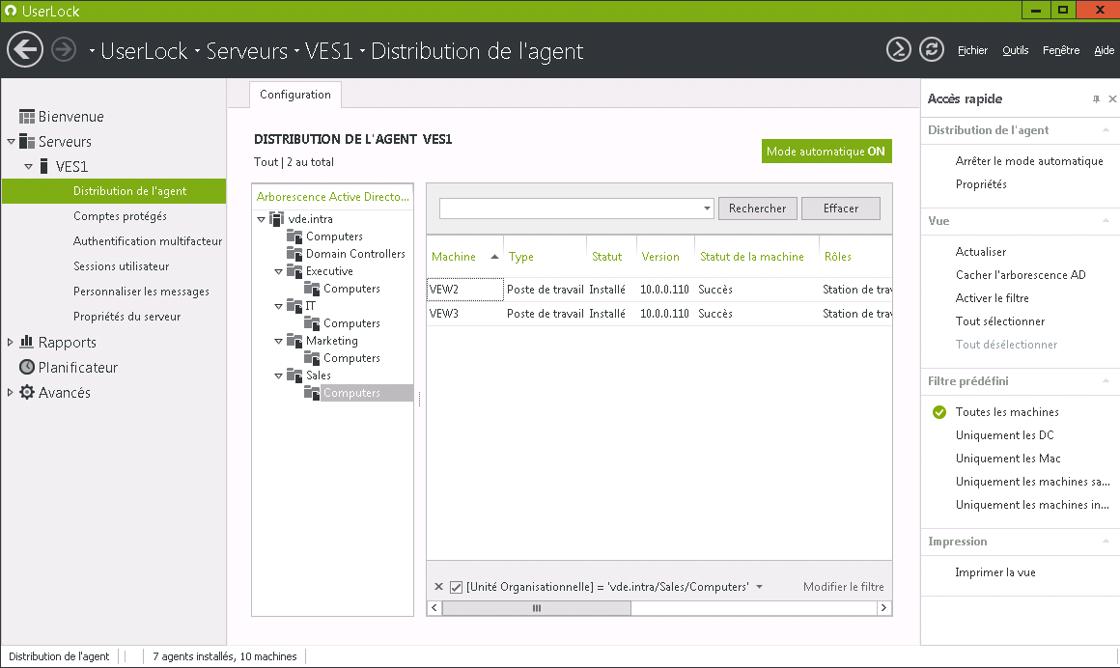Image resolution: width=1120 pixels, height=668 pixels.
Task: Collapse the vde.intra domain node
Action: coord(261,219)
